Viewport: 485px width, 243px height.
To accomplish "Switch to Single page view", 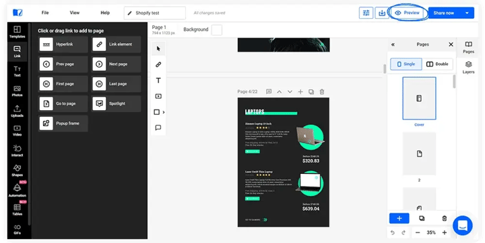I will 406,64.
